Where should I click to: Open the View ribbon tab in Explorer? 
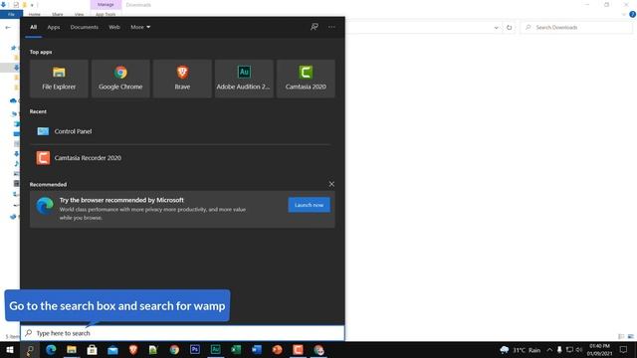79,15
